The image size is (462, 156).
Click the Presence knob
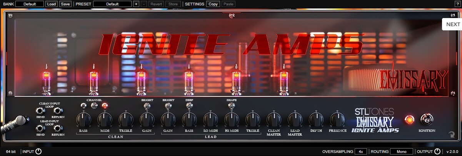(x=337, y=119)
